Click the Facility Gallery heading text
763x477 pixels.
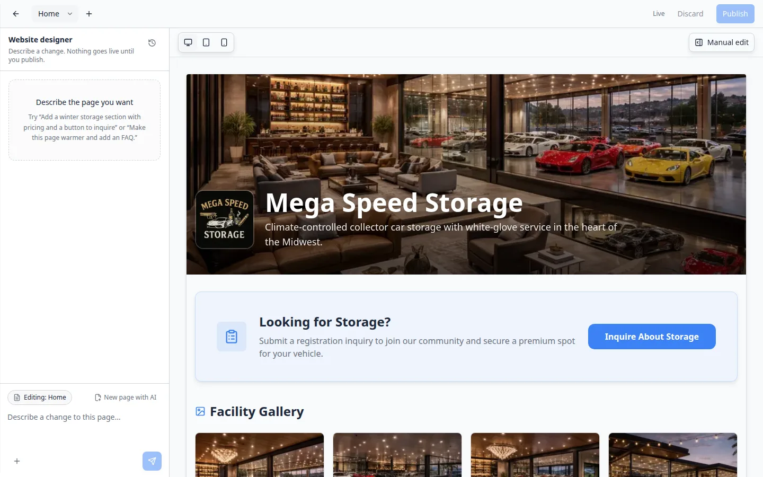coord(257,412)
